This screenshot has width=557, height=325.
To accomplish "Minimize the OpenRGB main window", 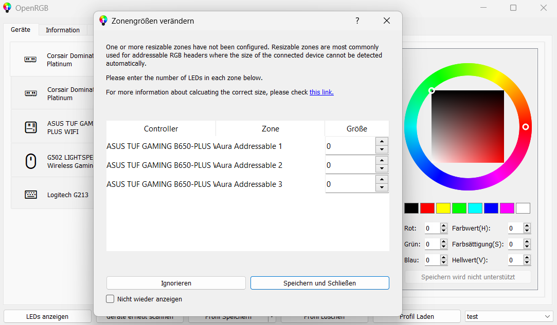I will point(483,8).
